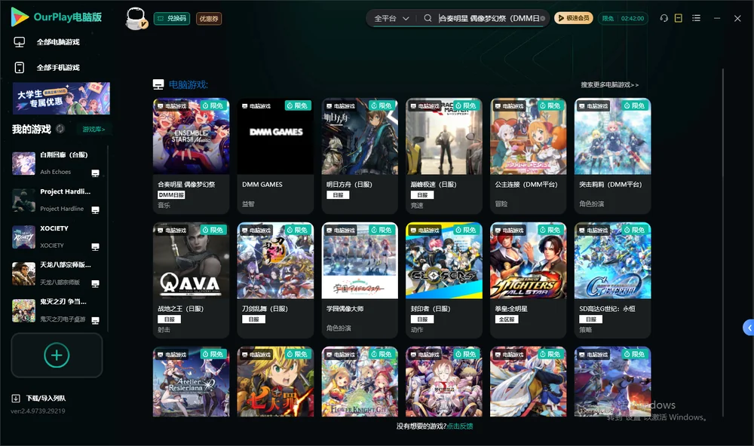Image resolution: width=754 pixels, height=446 pixels.
Task: Focus the game search input field
Action: 489,18
